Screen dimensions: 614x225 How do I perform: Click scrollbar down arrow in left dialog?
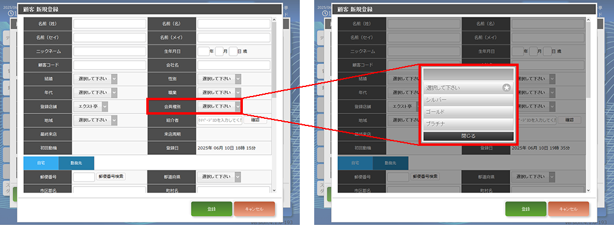click(274, 190)
